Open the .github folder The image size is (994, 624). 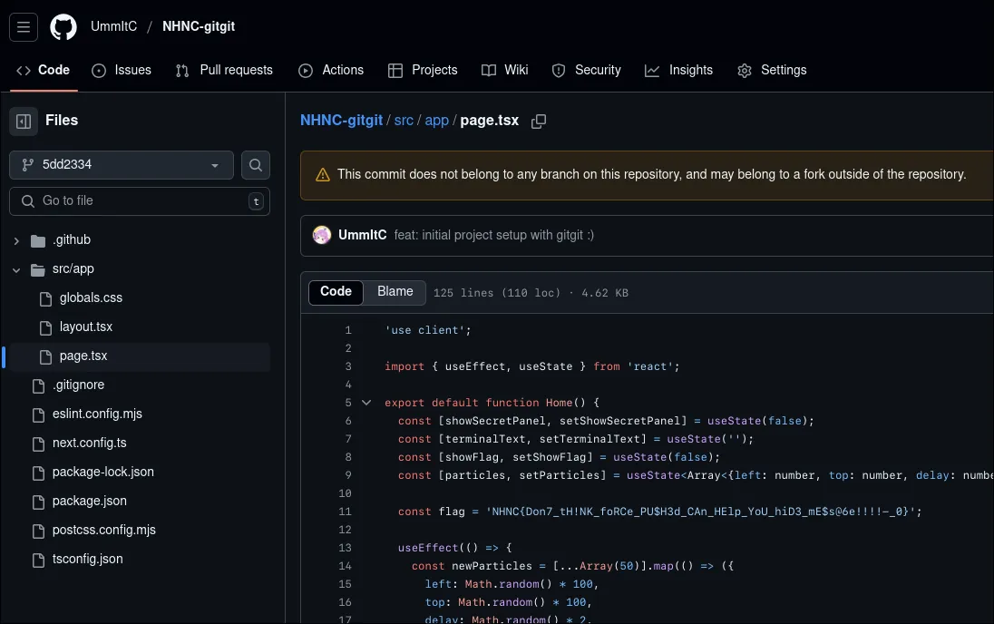(x=72, y=240)
